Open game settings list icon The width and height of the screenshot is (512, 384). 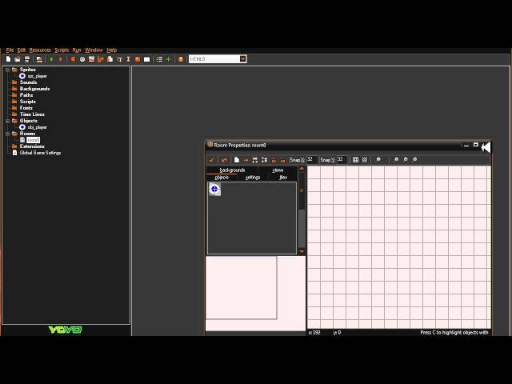[x=159, y=59]
